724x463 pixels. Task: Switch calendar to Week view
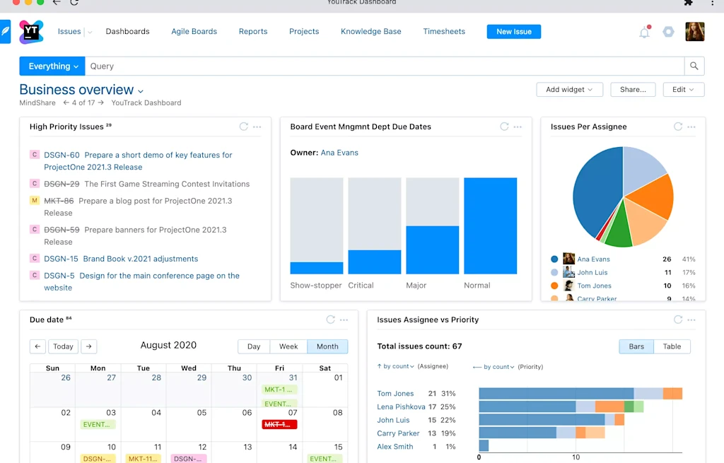click(x=288, y=346)
